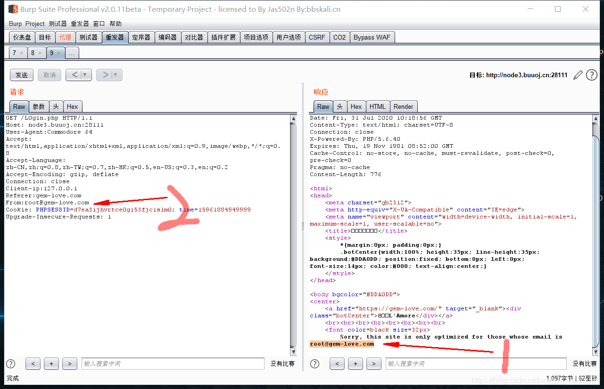604x389 pixels.
Task: Click the From:root@gem-love.com header line
Action: point(47,203)
